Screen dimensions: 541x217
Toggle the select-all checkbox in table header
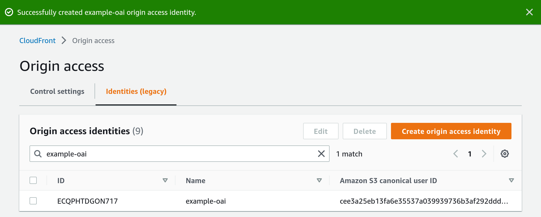[33, 181]
